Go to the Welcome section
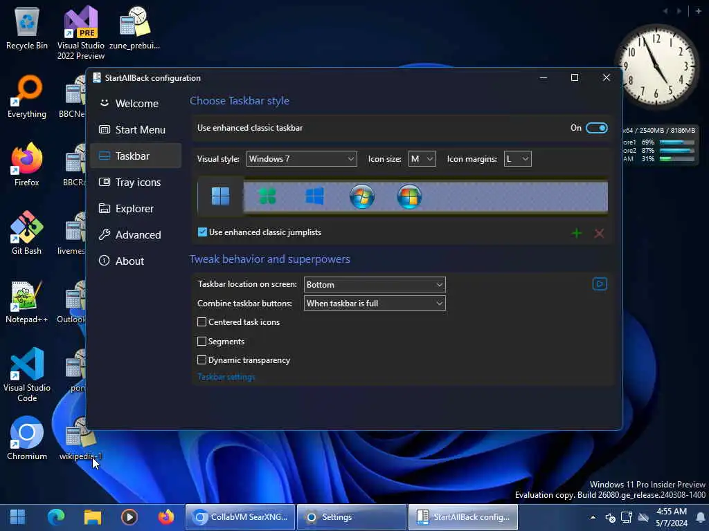The height and width of the screenshot is (531, 709). (136, 104)
